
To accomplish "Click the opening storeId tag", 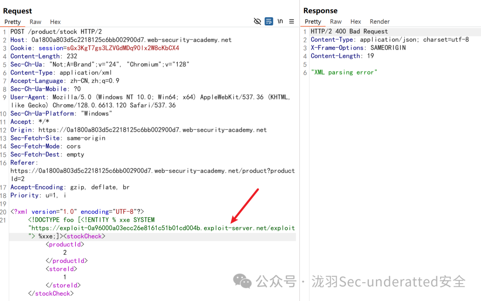I will (61, 269).
